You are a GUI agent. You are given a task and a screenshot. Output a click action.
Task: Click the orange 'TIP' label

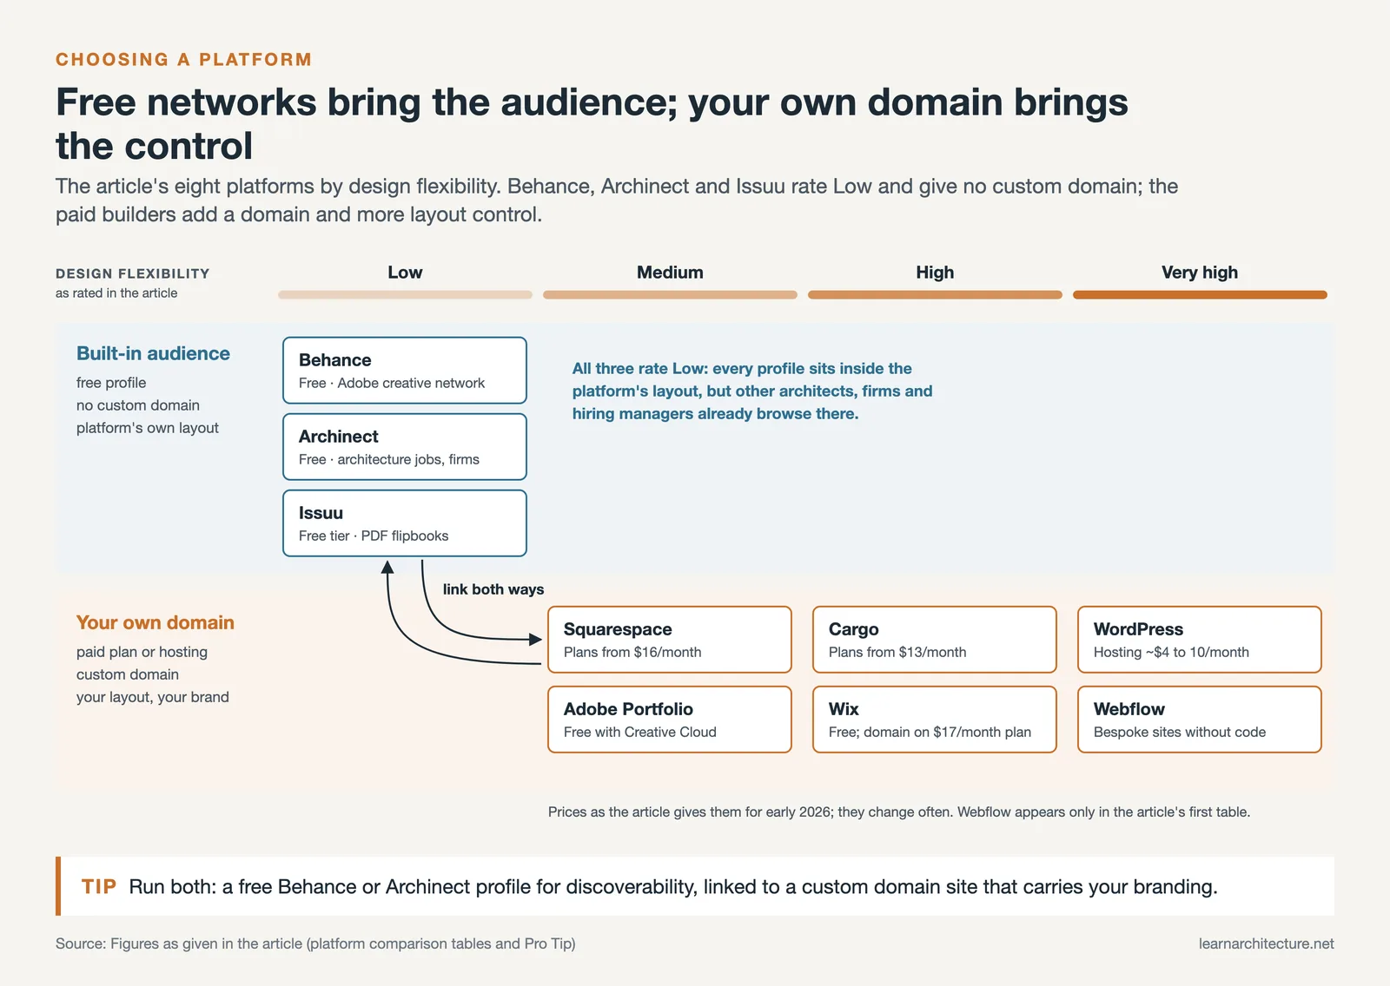click(x=98, y=886)
